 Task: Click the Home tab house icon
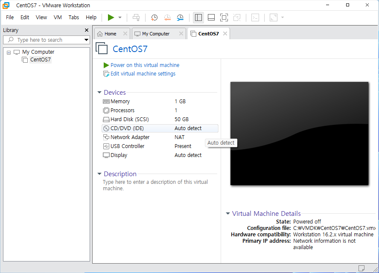pyautogui.click(x=100, y=34)
